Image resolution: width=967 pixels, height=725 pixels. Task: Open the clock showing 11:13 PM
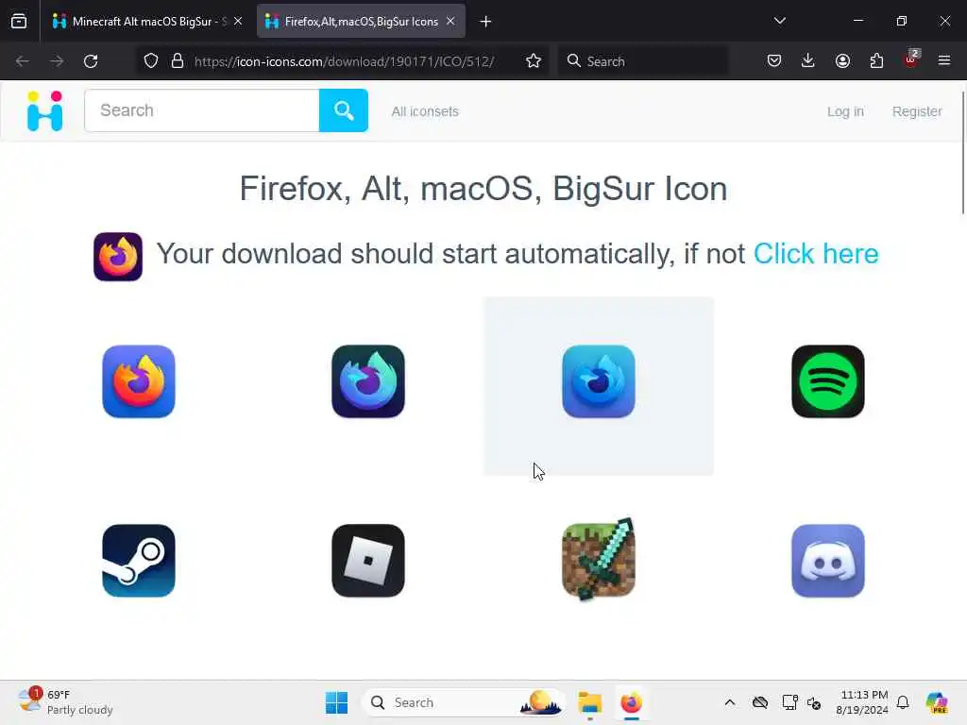click(x=861, y=702)
